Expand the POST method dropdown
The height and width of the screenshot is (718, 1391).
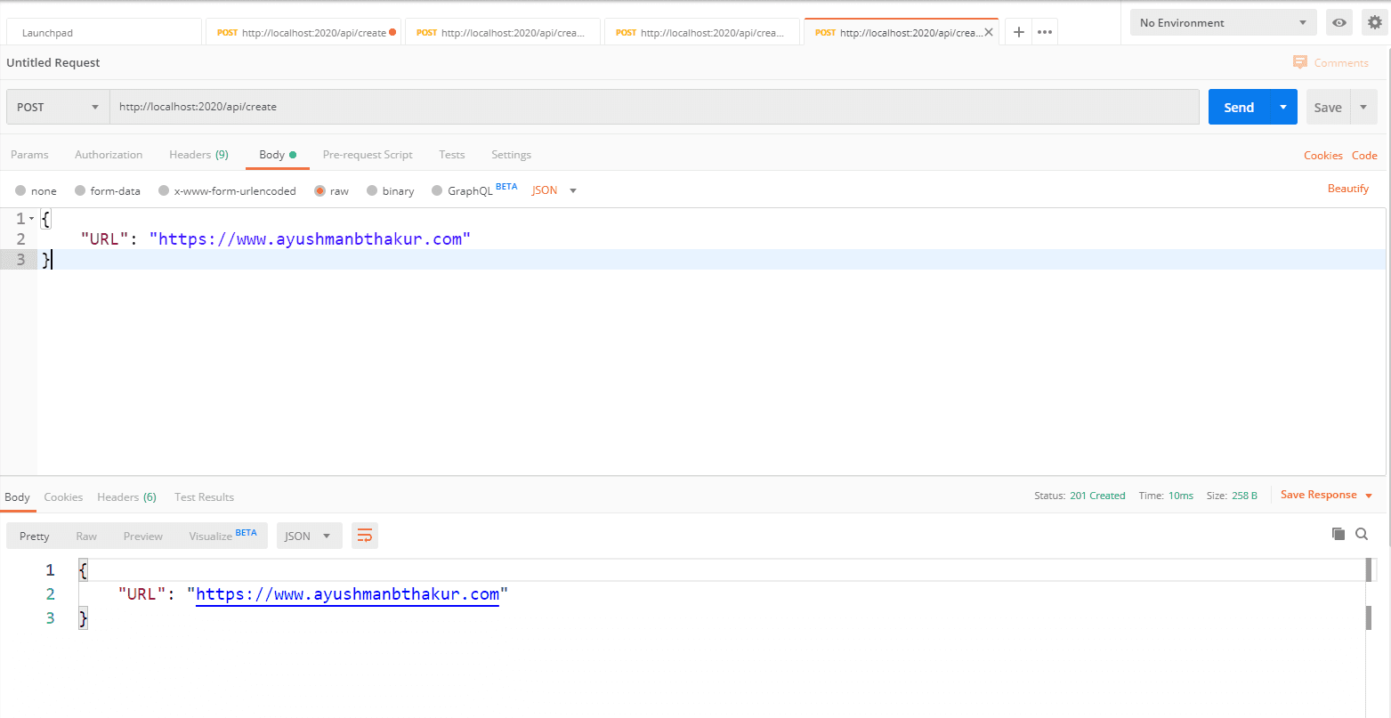tap(58, 107)
